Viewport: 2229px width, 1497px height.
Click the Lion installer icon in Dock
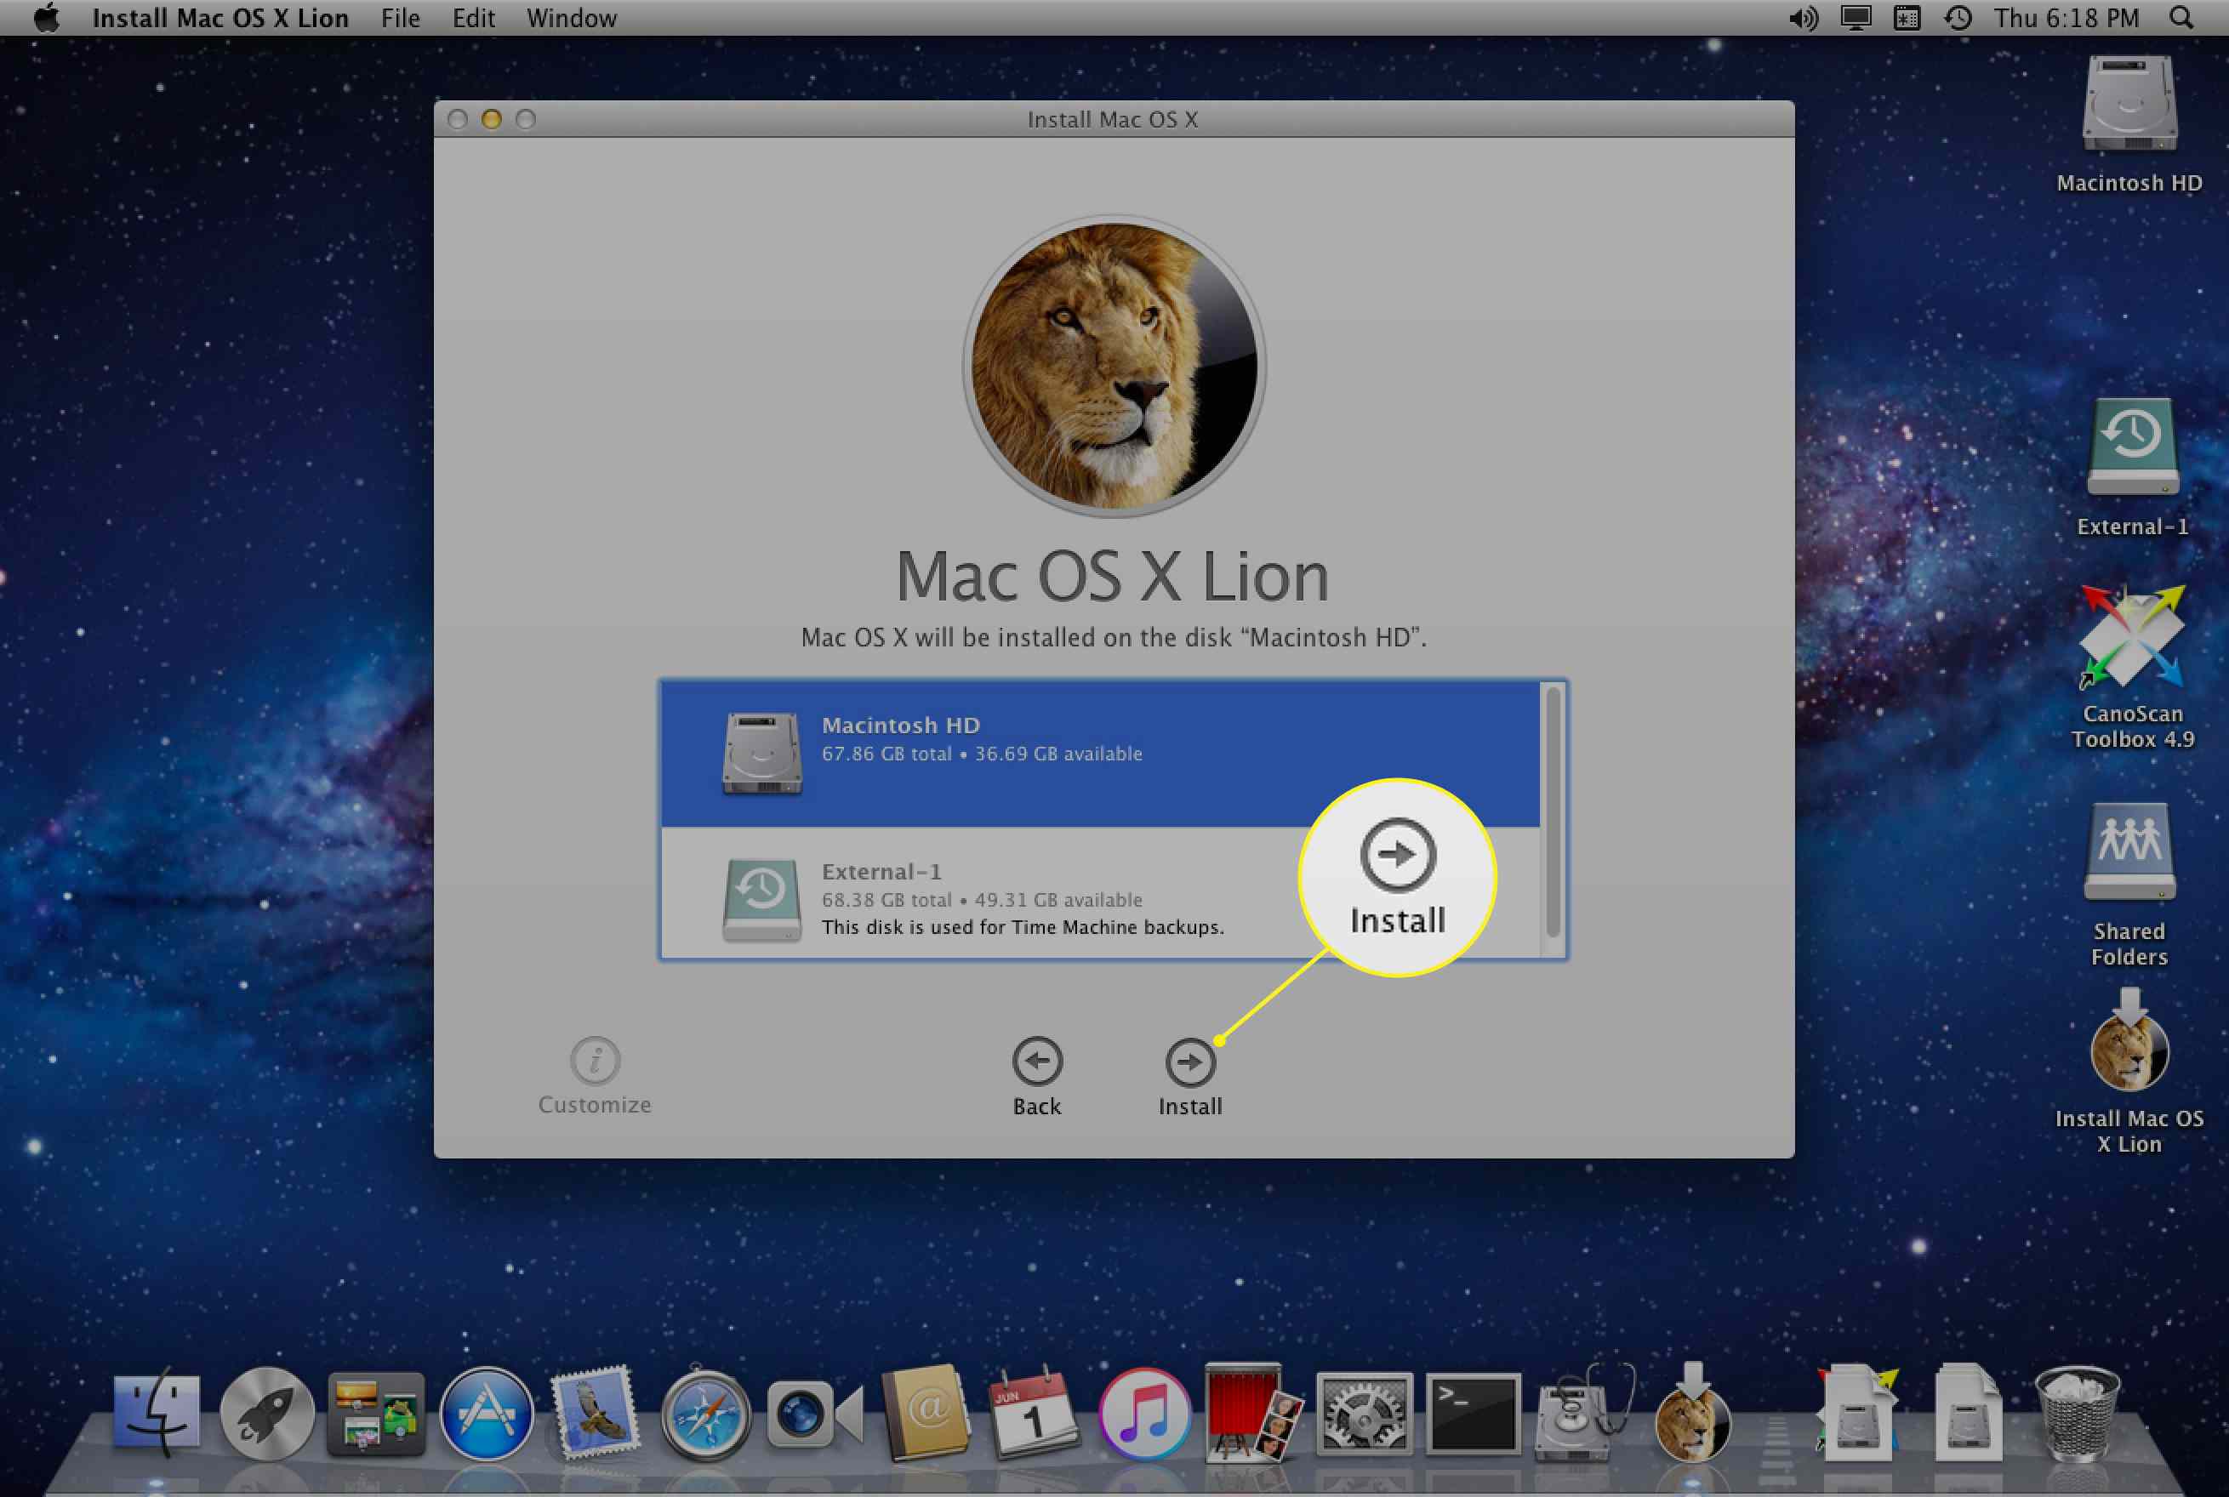(1692, 1413)
